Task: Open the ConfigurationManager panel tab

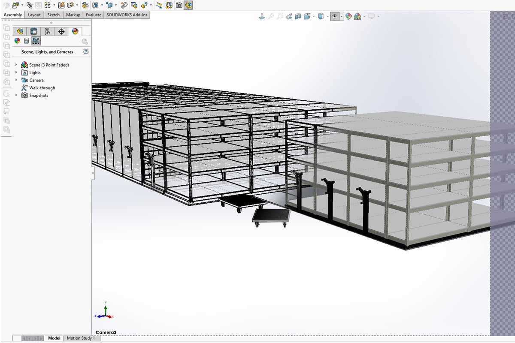Action: pos(47,31)
